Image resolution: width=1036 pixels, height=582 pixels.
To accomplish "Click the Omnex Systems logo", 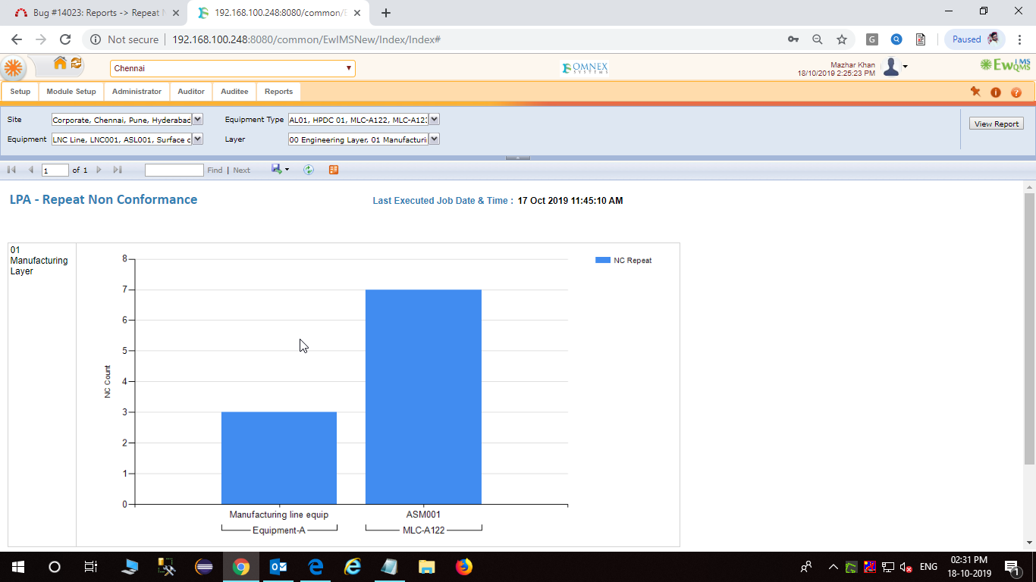I will (585, 68).
